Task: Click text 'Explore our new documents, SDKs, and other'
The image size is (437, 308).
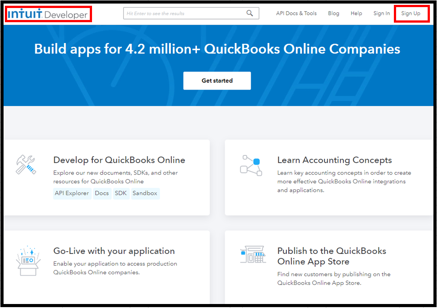Action: [x=116, y=173]
